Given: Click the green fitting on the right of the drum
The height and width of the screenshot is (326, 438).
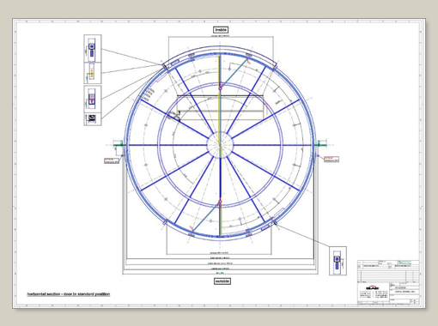Looking at the screenshot, I should click(x=321, y=144).
